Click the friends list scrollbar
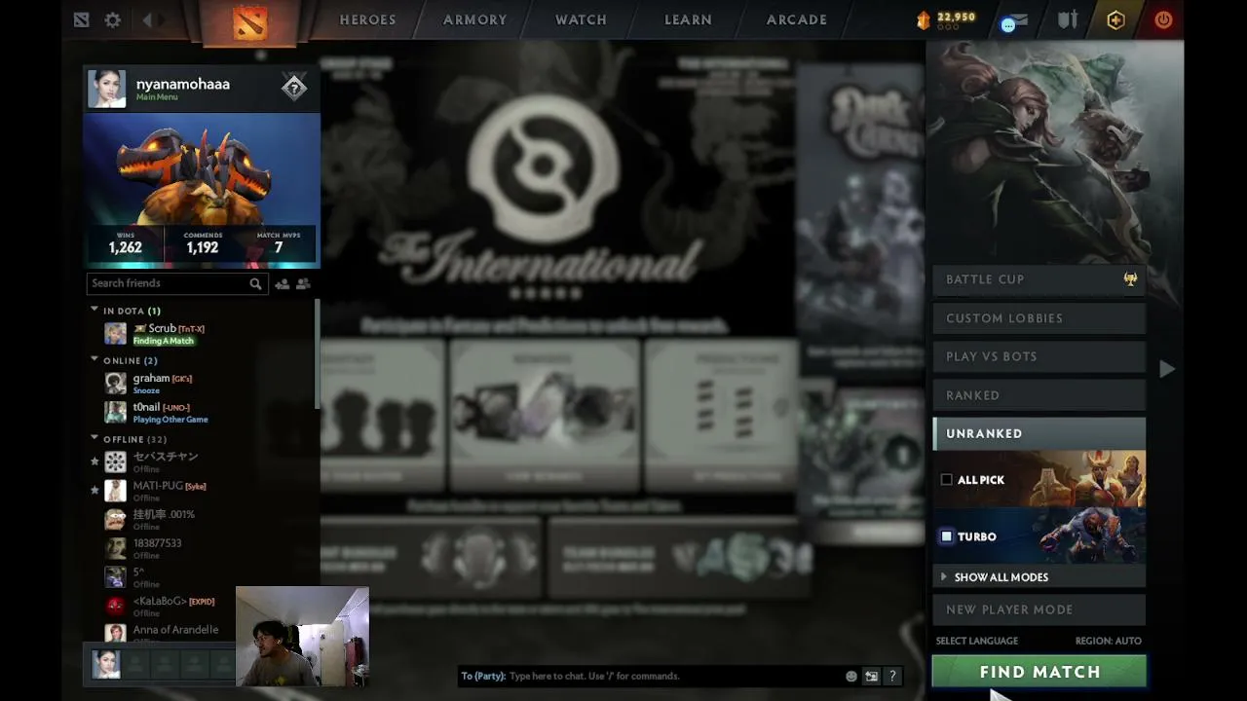Screen dimensions: 1247x701 point(317,354)
